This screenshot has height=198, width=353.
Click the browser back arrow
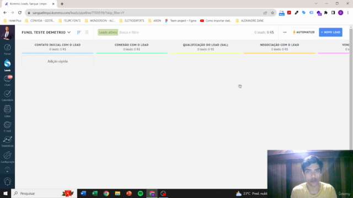coord(5,13)
